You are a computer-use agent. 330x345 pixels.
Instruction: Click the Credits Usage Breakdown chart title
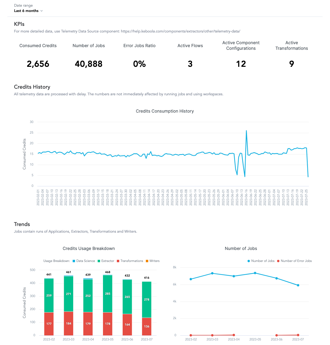[89, 249]
